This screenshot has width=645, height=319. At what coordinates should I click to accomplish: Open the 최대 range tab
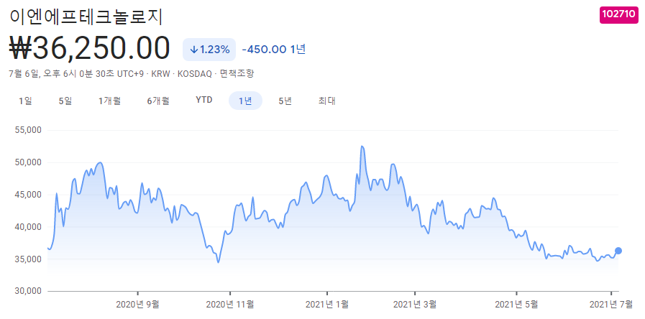coord(326,101)
